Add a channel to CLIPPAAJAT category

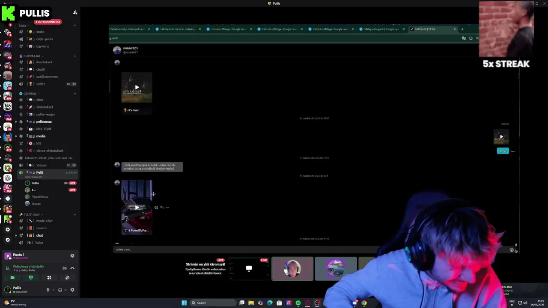(x=75, y=56)
